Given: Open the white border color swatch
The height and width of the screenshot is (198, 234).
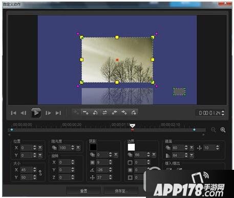Looking at the screenshot, I should pyautogui.click(x=131, y=147).
